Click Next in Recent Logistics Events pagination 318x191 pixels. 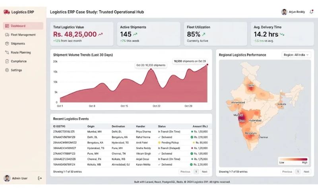point(204,172)
